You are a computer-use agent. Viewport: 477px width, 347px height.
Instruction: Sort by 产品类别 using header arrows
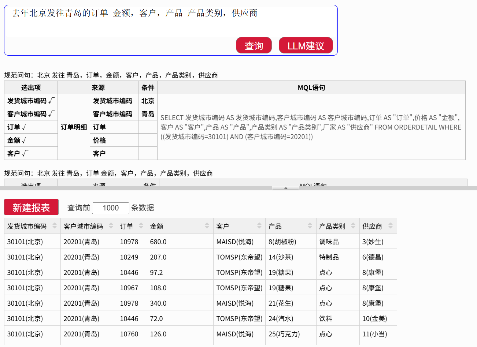click(353, 226)
